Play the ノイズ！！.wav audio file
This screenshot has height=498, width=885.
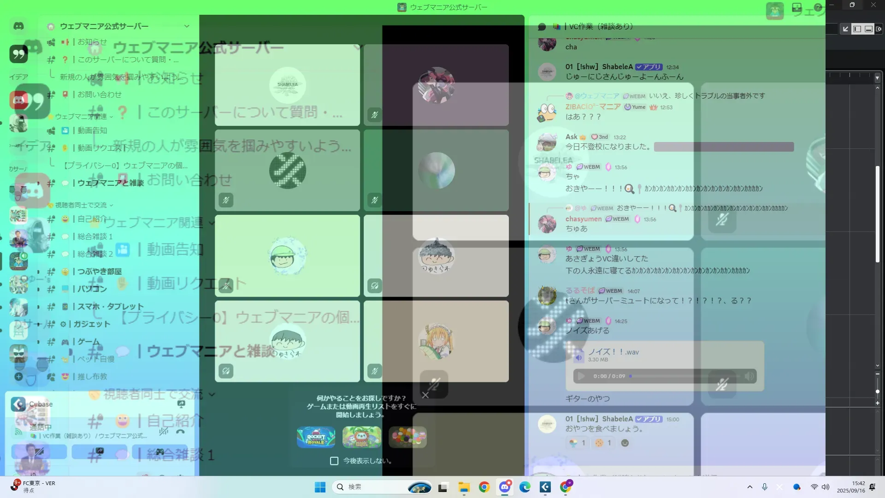[581, 376]
